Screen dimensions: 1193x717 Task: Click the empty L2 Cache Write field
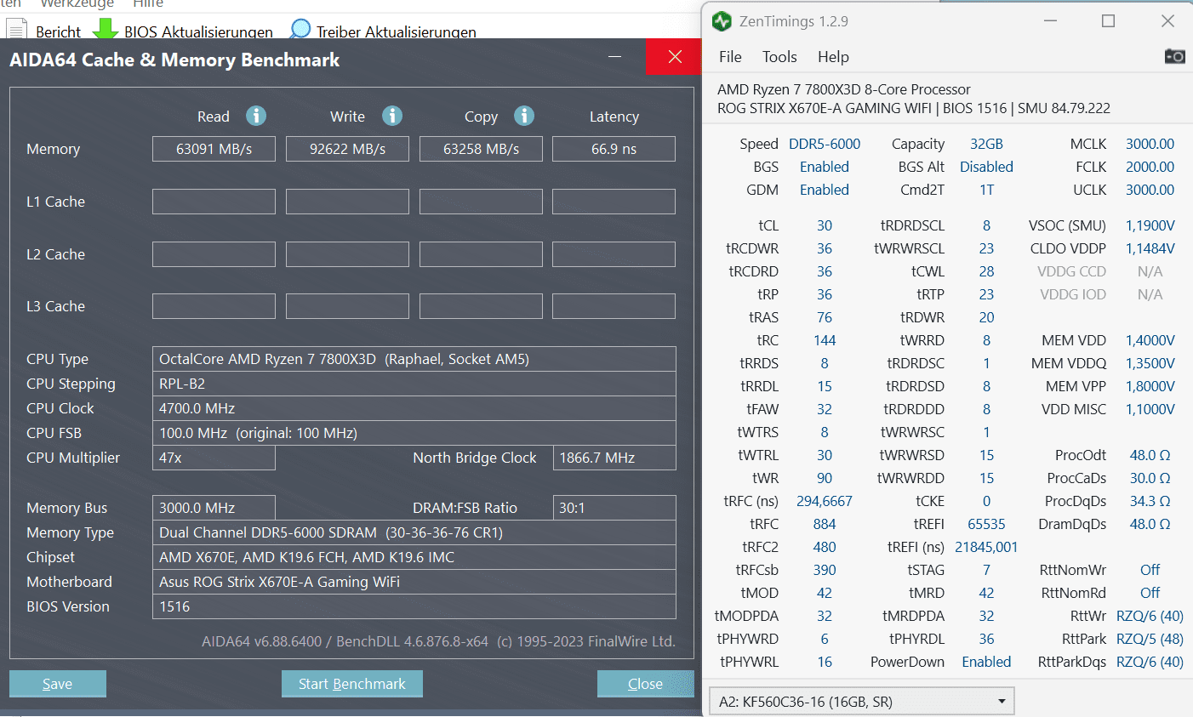347,254
